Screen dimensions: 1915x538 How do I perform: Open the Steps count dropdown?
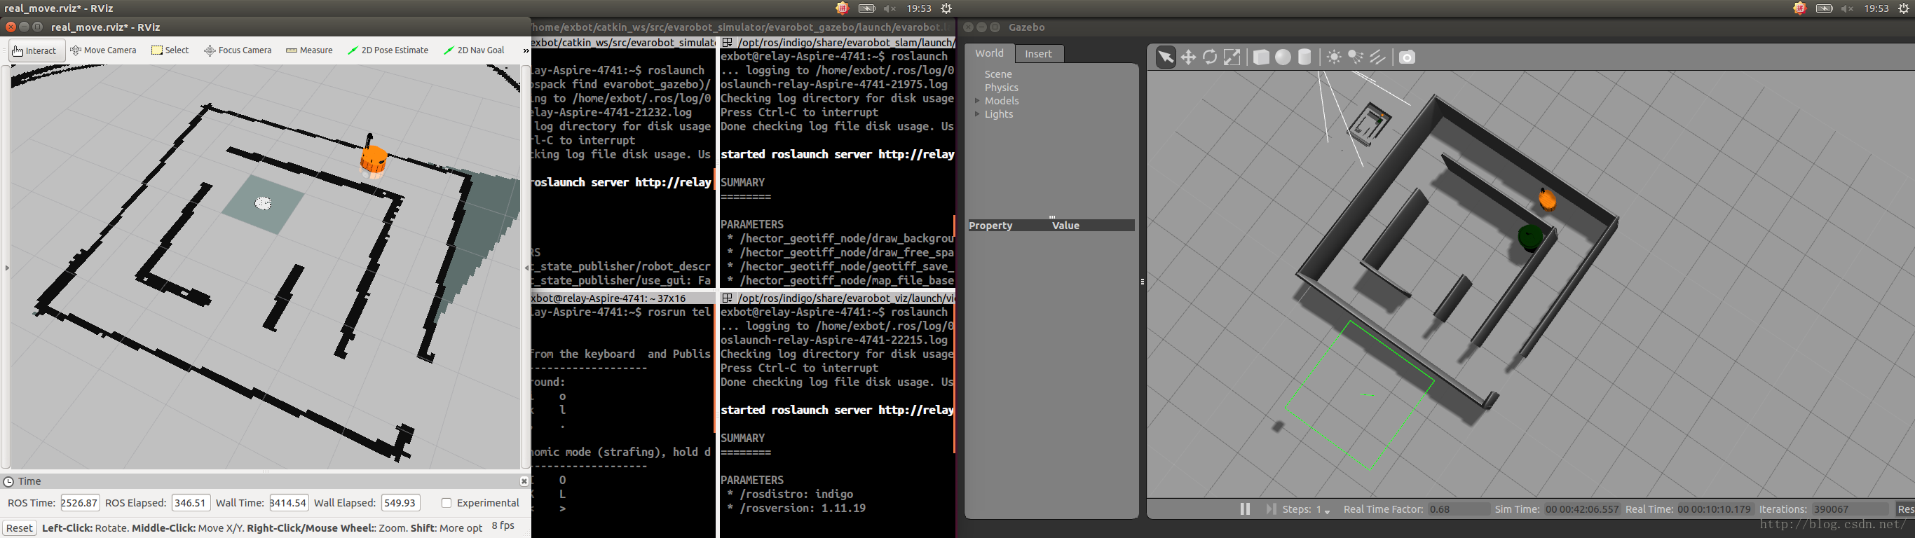point(1327,511)
